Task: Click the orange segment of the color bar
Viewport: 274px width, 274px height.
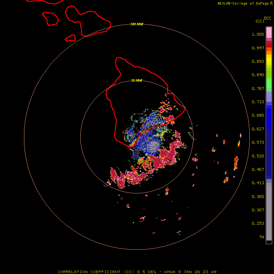Action: pyautogui.click(x=269, y=51)
